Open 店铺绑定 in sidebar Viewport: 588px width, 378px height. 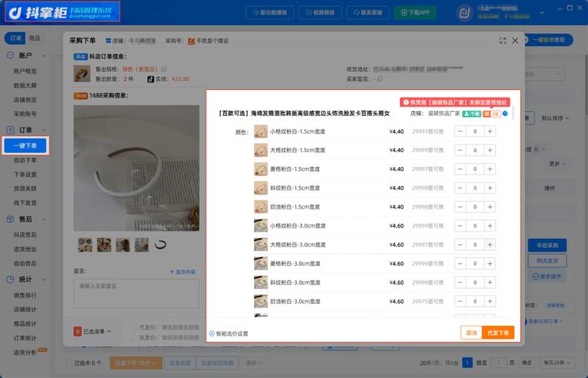click(25, 100)
